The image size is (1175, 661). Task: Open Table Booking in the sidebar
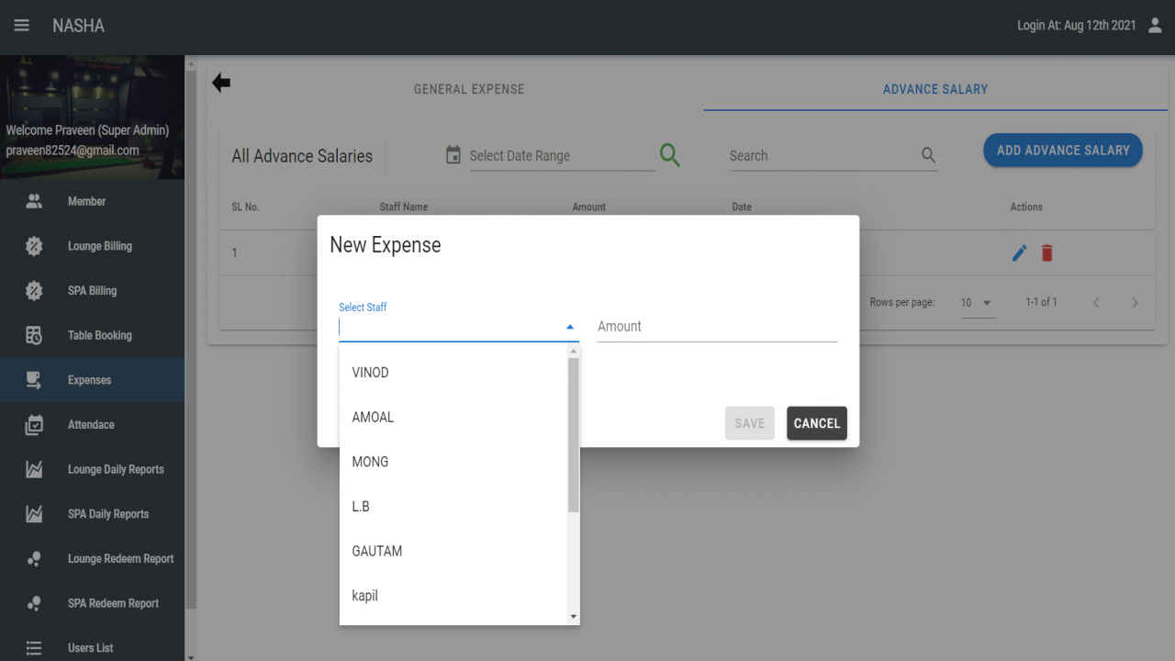point(92,335)
